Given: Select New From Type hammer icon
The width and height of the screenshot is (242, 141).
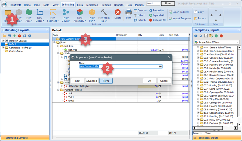Looking at the screenshot, I should pos(104,12).
